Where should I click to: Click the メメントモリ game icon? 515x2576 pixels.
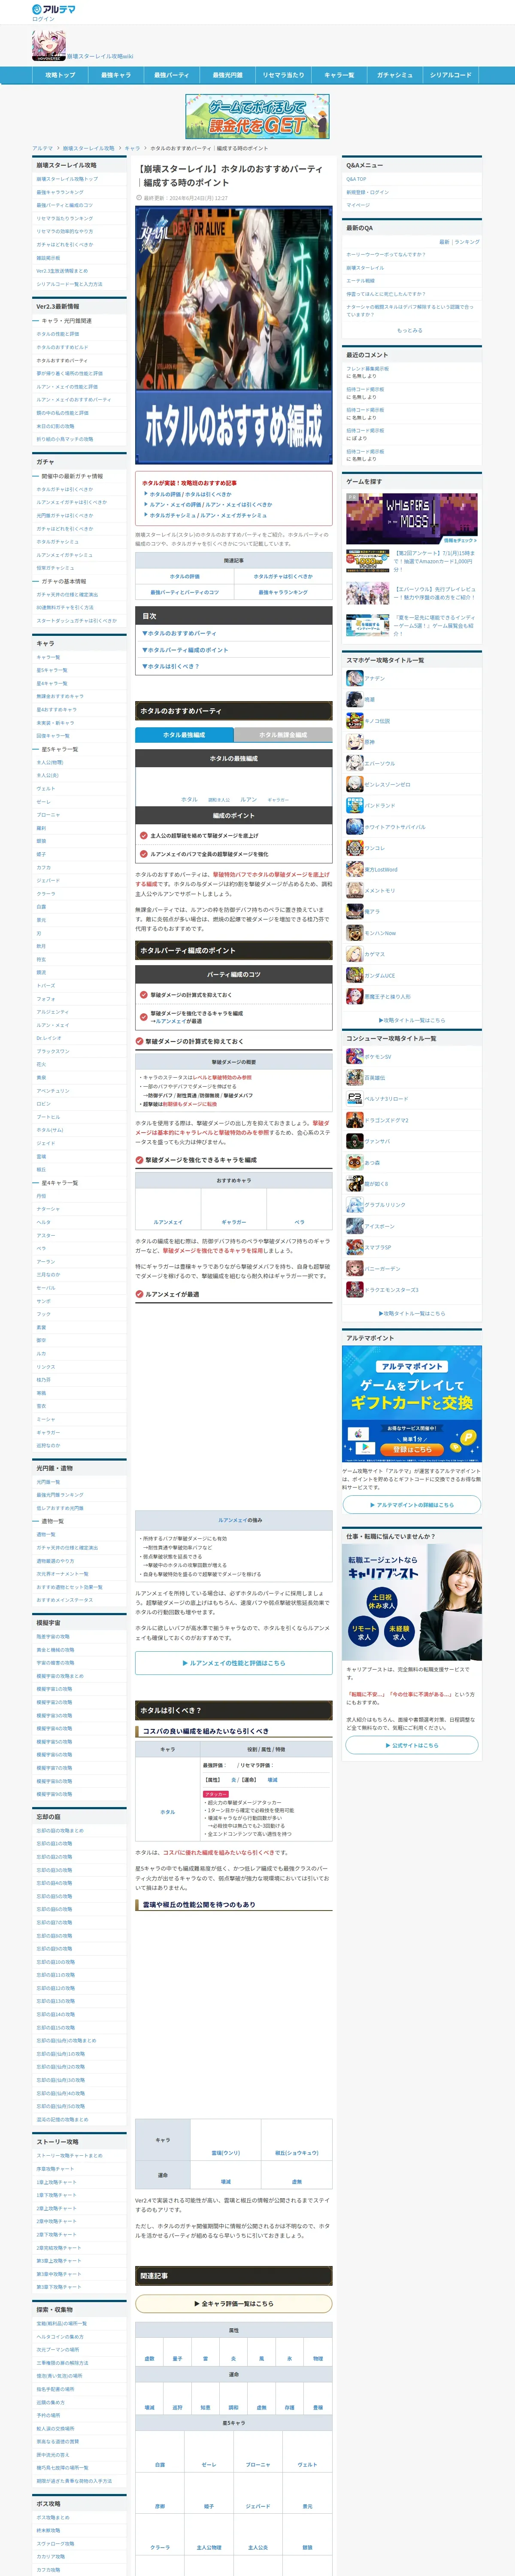pos(354,890)
